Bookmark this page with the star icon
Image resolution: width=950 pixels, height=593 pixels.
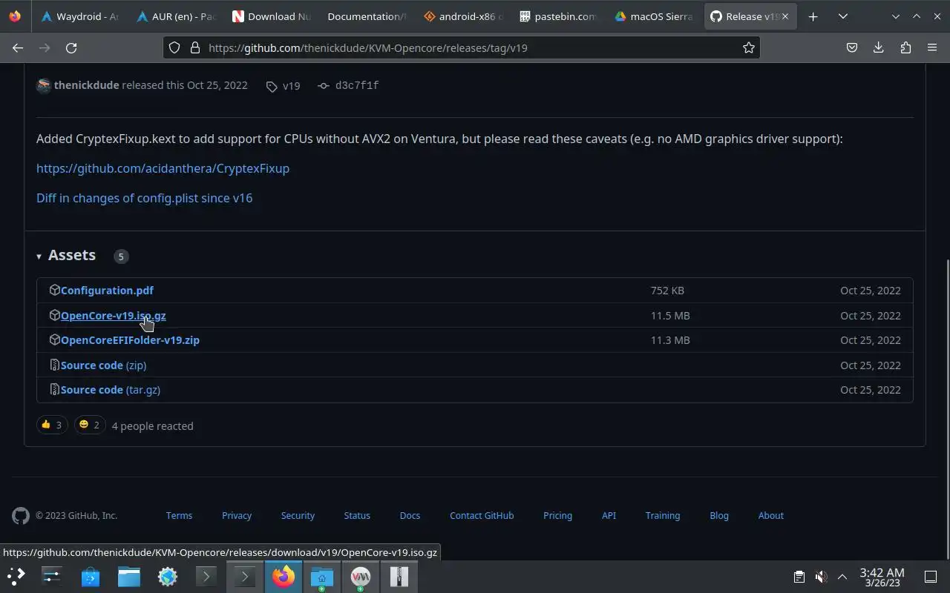(x=748, y=47)
